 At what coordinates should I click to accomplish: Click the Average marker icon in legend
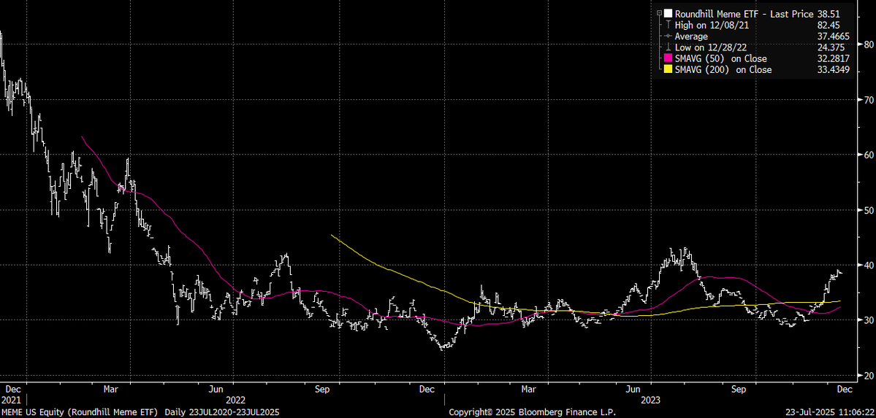669,36
